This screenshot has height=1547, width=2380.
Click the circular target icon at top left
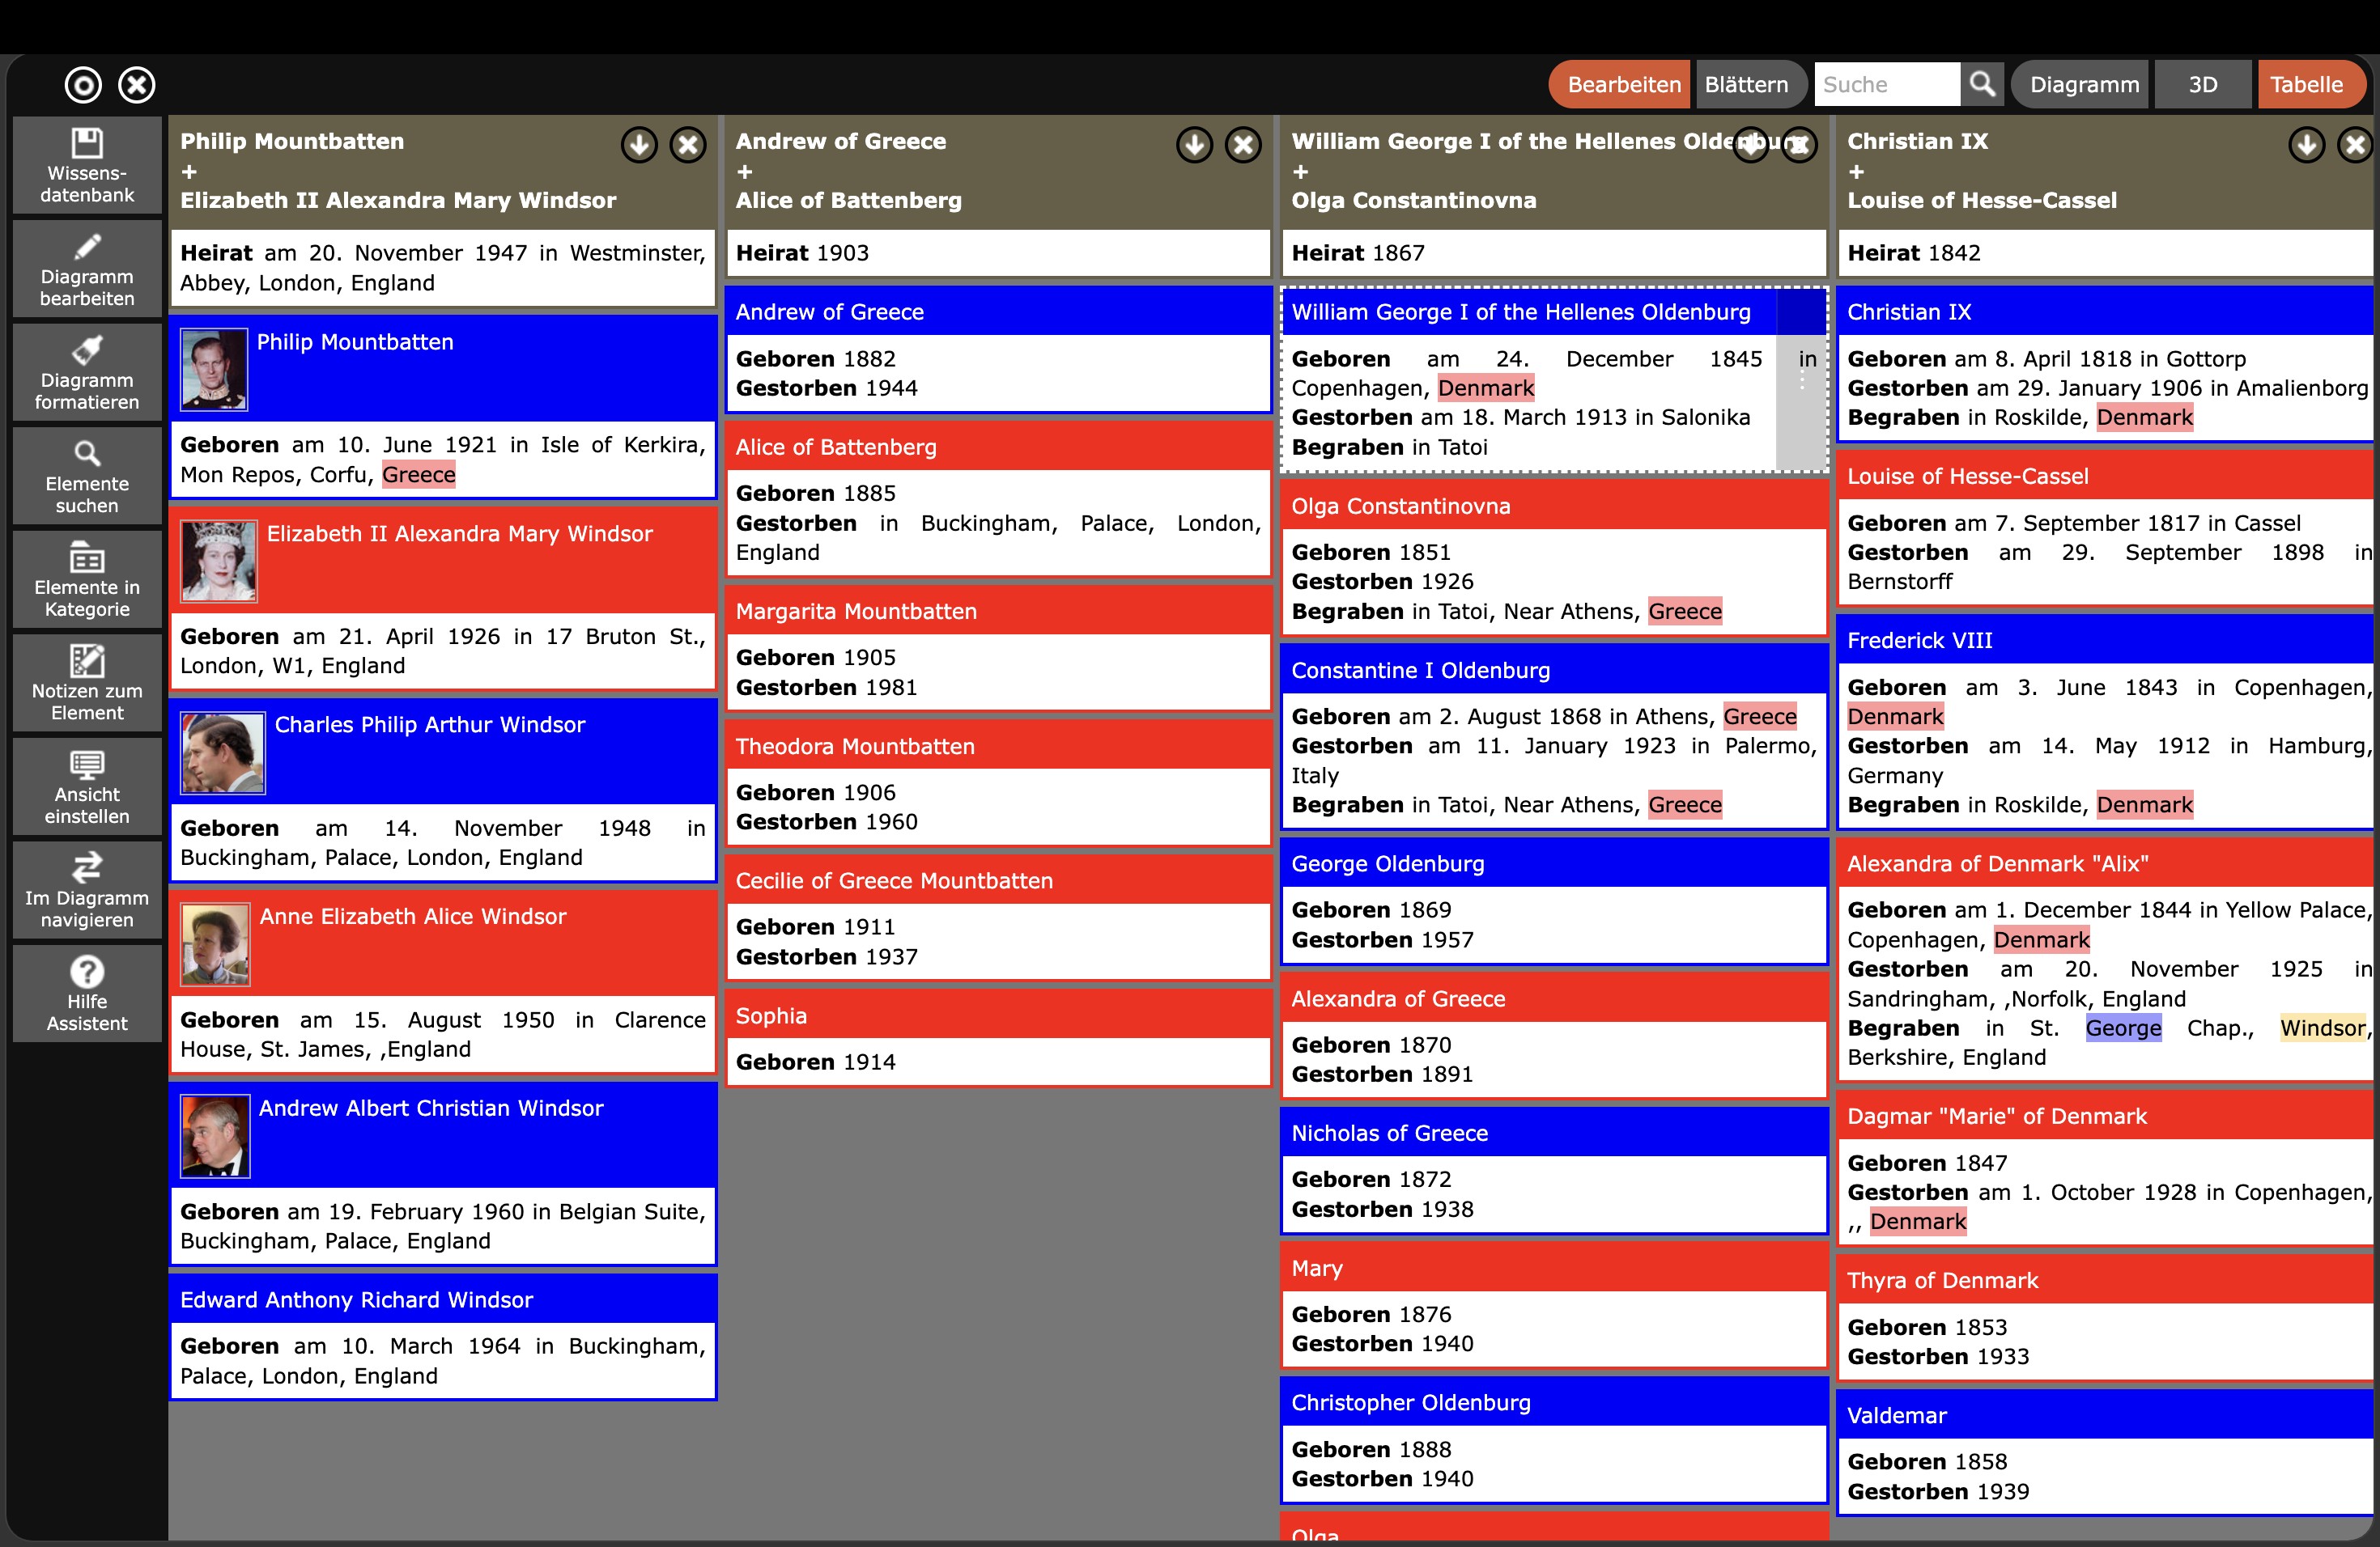click(x=83, y=85)
